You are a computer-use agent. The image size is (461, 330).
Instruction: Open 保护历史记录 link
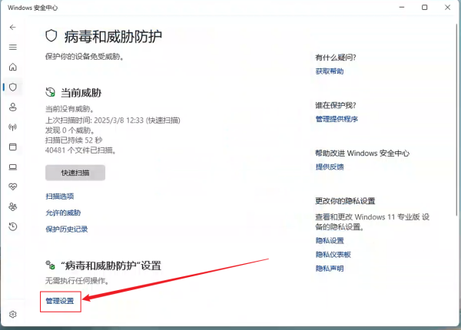(x=67, y=229)
